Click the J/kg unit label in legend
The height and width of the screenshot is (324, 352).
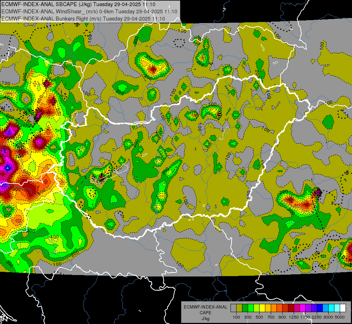tap(205, 319)
